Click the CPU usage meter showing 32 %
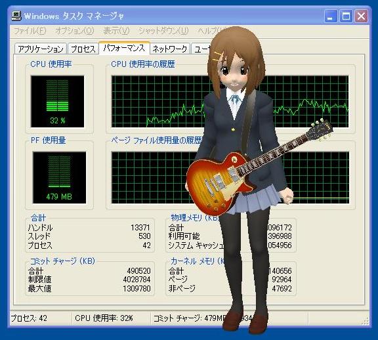Viewport: 378px width, 340px height. tap(58, 102)
